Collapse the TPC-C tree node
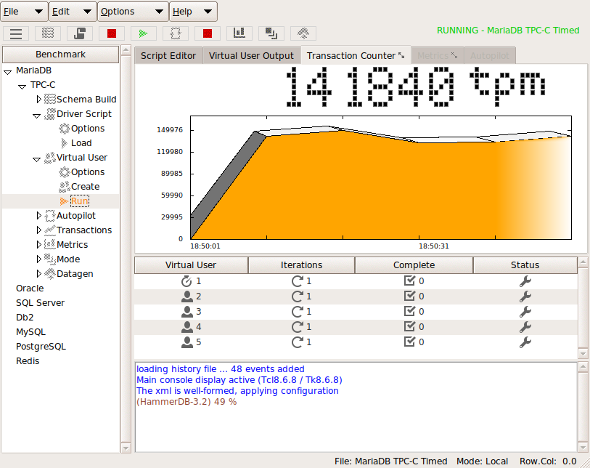Screen dimensions: 590x468 (x=22, y=86)
